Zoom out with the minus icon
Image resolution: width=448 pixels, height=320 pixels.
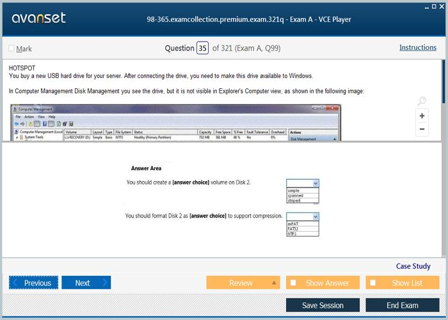[422, 129]
